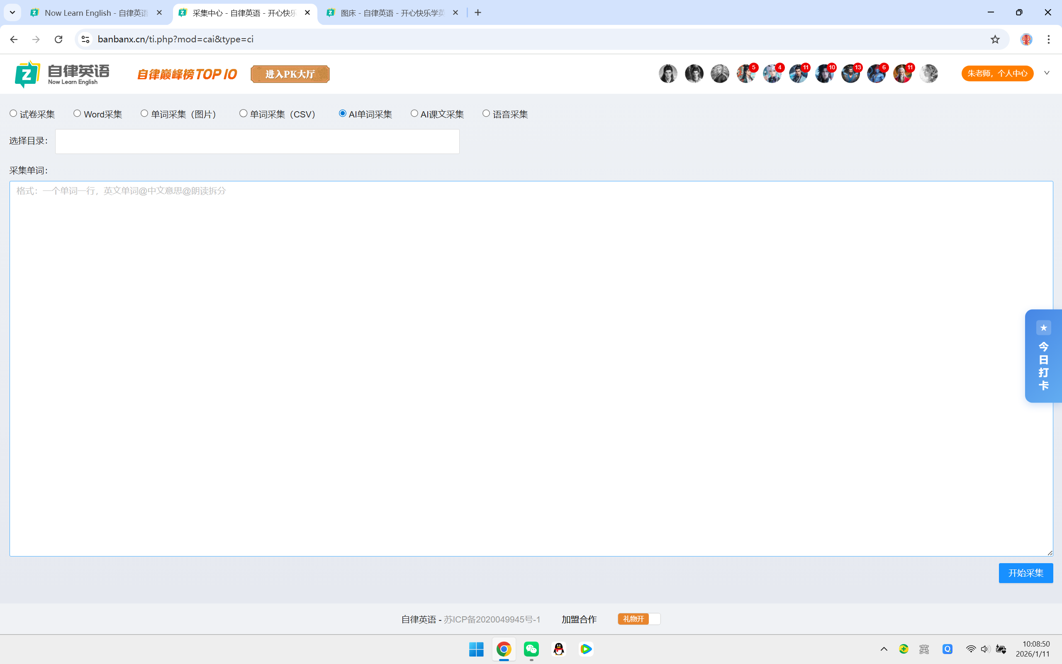This screenshot has height=664, width=1062.
Task: Click the first avatar in TOP 10 row
Action: (667, 74)
